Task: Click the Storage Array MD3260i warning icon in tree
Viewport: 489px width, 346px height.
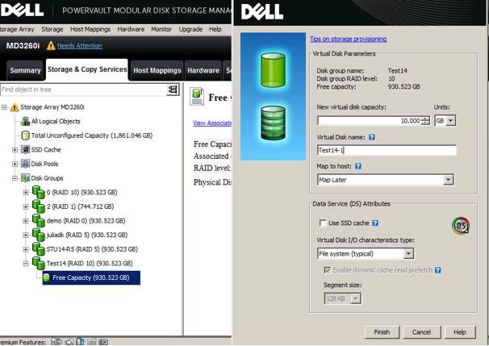Action: [x=15, y=107]
